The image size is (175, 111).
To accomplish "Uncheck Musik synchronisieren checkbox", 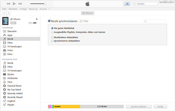I will pos(49,21).
